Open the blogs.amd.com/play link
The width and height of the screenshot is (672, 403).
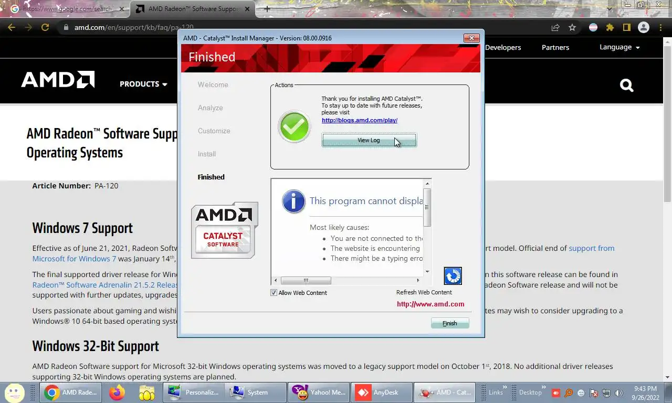[360, 120]
